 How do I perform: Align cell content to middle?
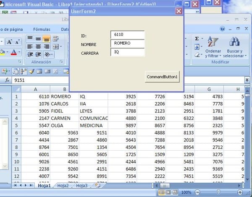pos(38,39)
